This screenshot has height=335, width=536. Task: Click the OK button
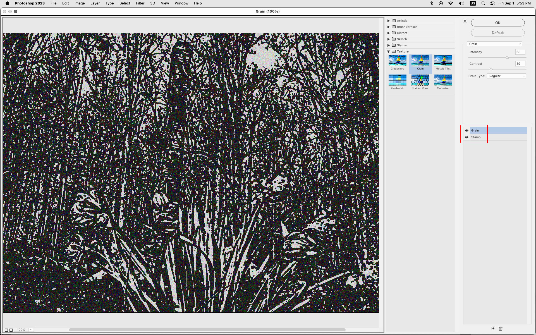(x=497, y=23)
